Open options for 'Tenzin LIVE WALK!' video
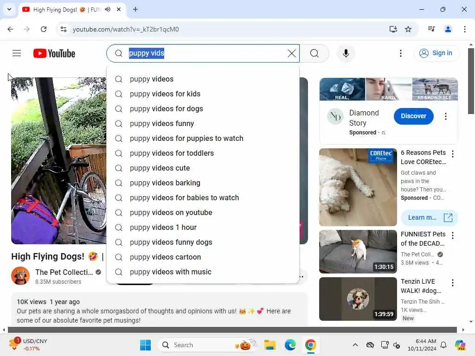Viewport: 475px width, 356px height. click(453, 283)
